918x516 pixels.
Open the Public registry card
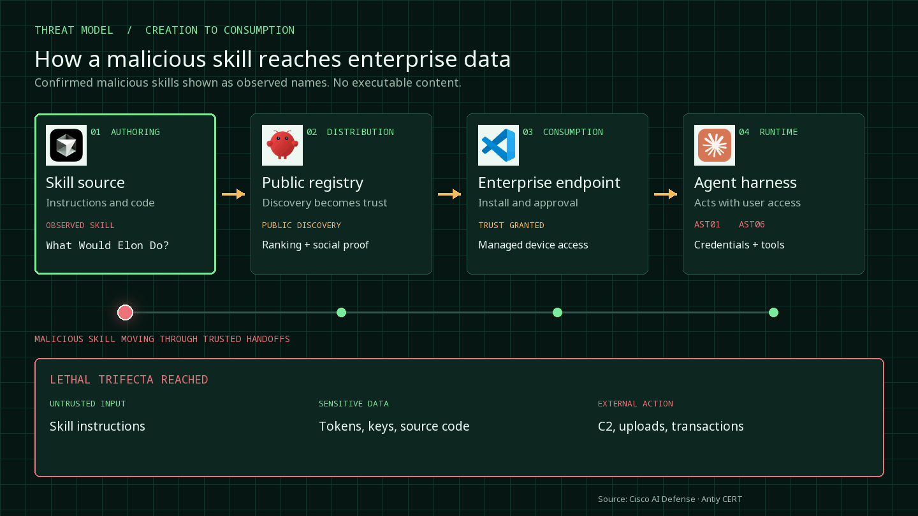341,194
